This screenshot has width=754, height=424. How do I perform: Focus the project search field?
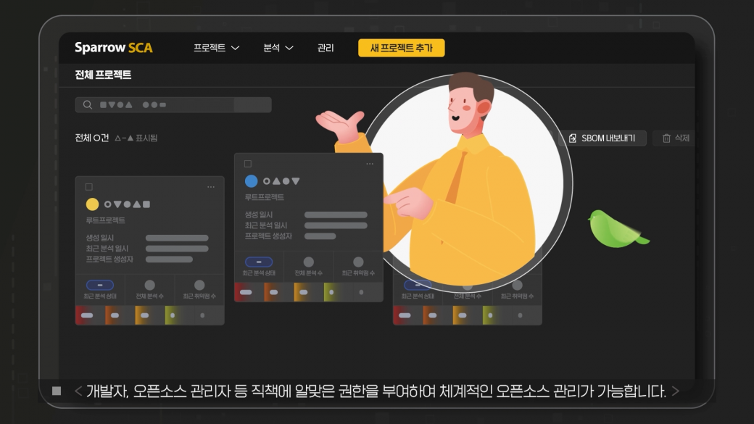coord(173,105)
